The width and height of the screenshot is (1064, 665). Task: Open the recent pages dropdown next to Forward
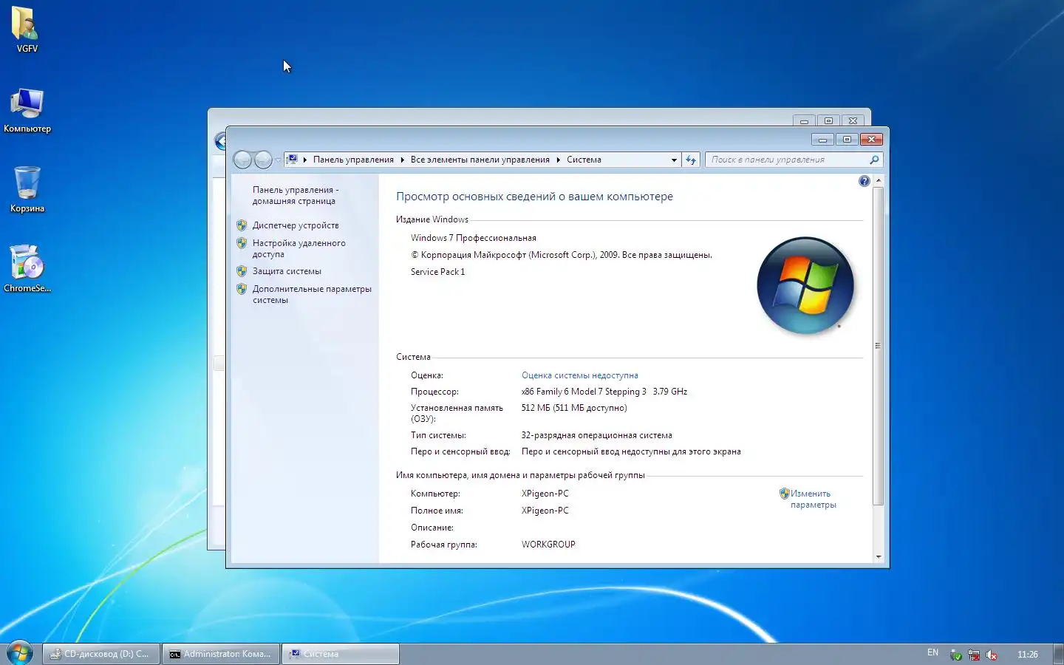pos(278,160)
